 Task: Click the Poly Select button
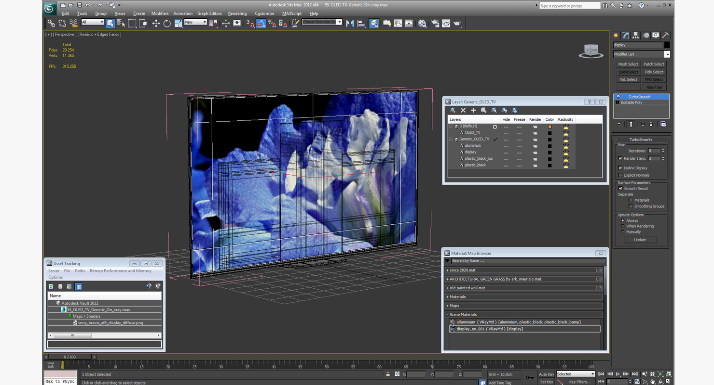pyautogui.click(x=654, y=72)
